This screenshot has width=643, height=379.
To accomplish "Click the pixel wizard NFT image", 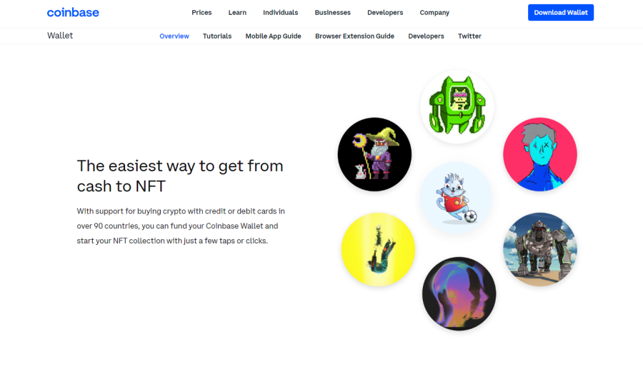I will (x=374, y=154).
